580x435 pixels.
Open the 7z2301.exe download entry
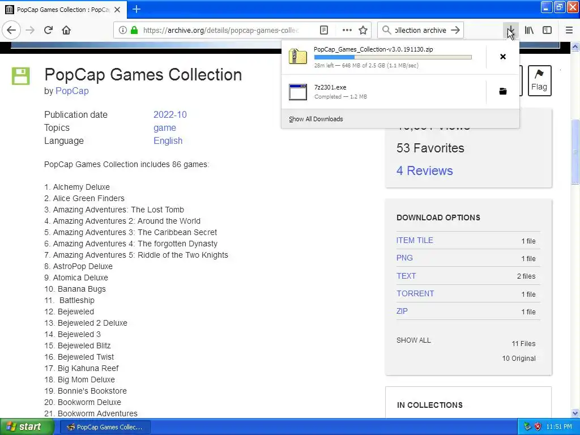(x=383, y=92)
